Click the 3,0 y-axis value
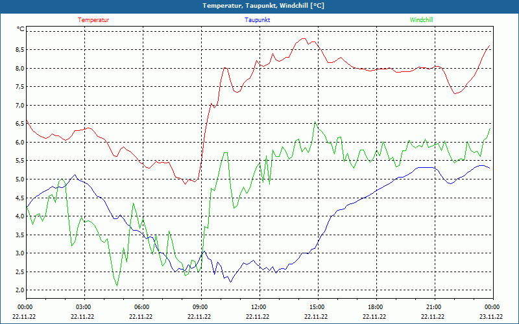Viewport: 519px width, 324px height. (x=19, y=253)
